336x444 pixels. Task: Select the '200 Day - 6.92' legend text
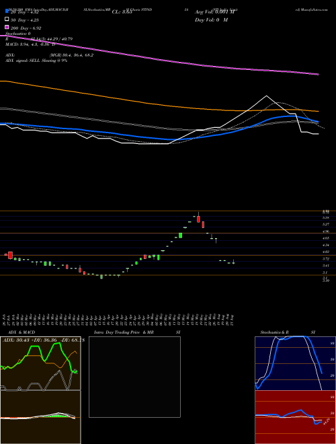(x=26, y=28)
